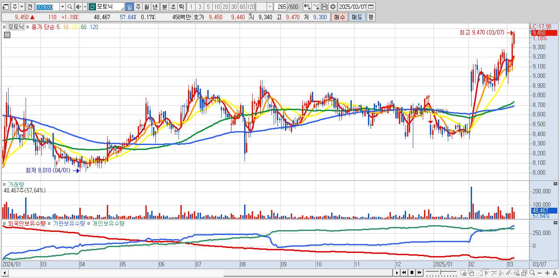Click the add chart panel icon
Screen dimensions: 560x278
[463, 273]
